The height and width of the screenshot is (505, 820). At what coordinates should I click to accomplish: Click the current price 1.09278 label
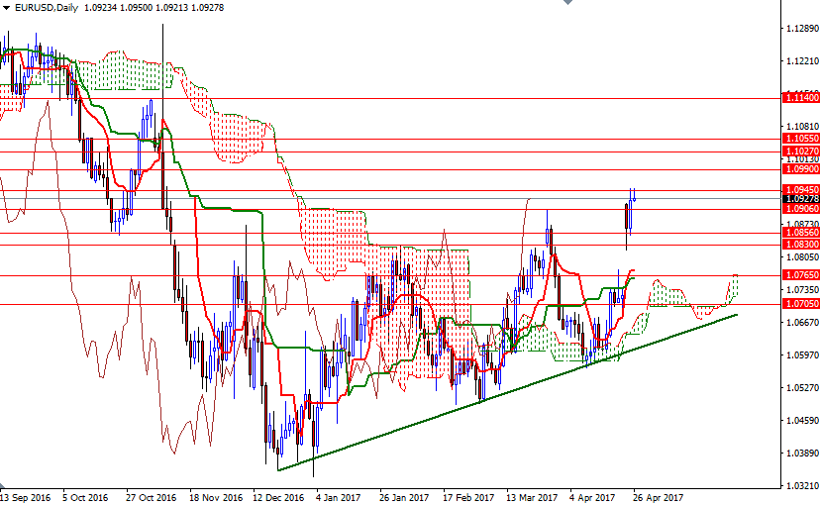pos(800,199)
